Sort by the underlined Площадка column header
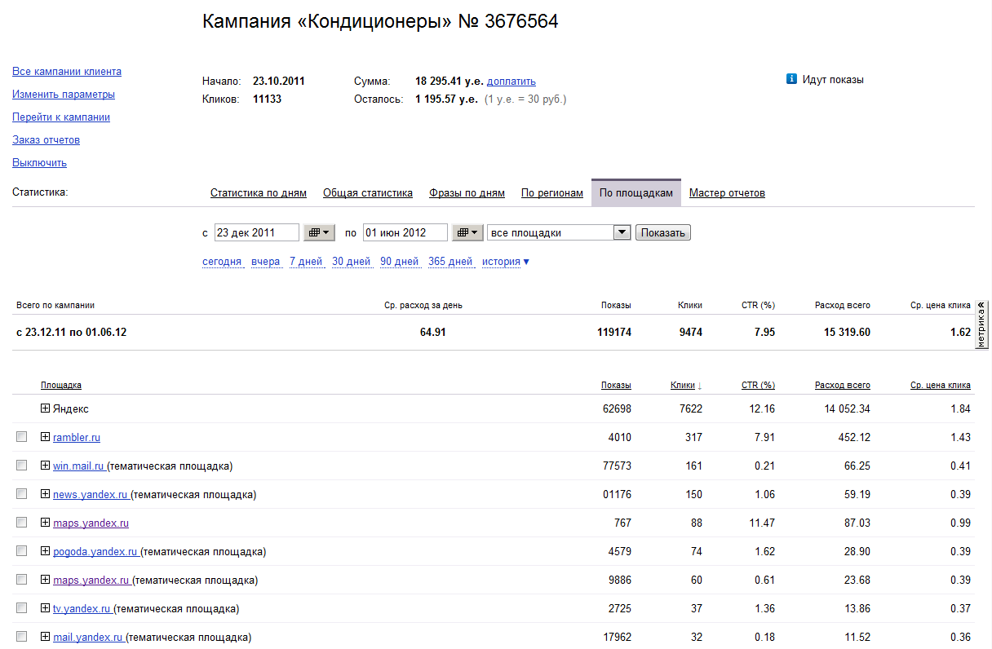 pos(61,385)
